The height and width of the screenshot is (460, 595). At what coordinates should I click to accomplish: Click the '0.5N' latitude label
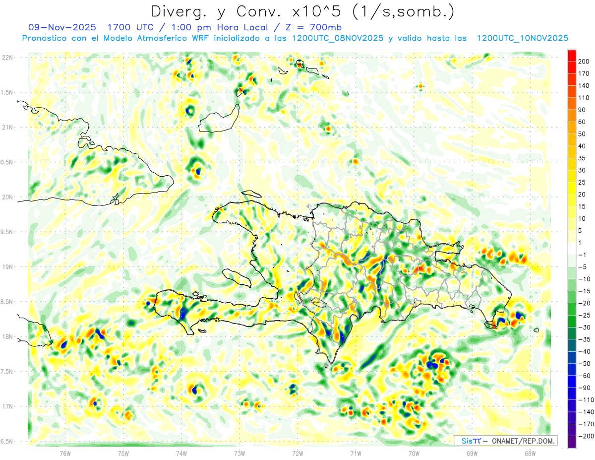[x=7, y=162]
